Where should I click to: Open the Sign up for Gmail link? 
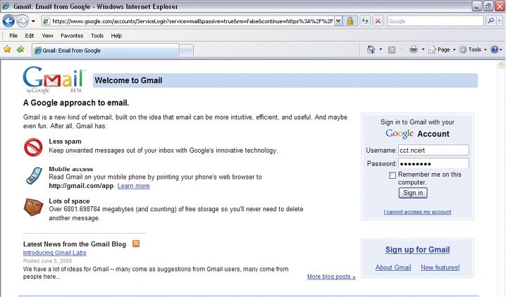pyautogui.click(x=417, y=250)
